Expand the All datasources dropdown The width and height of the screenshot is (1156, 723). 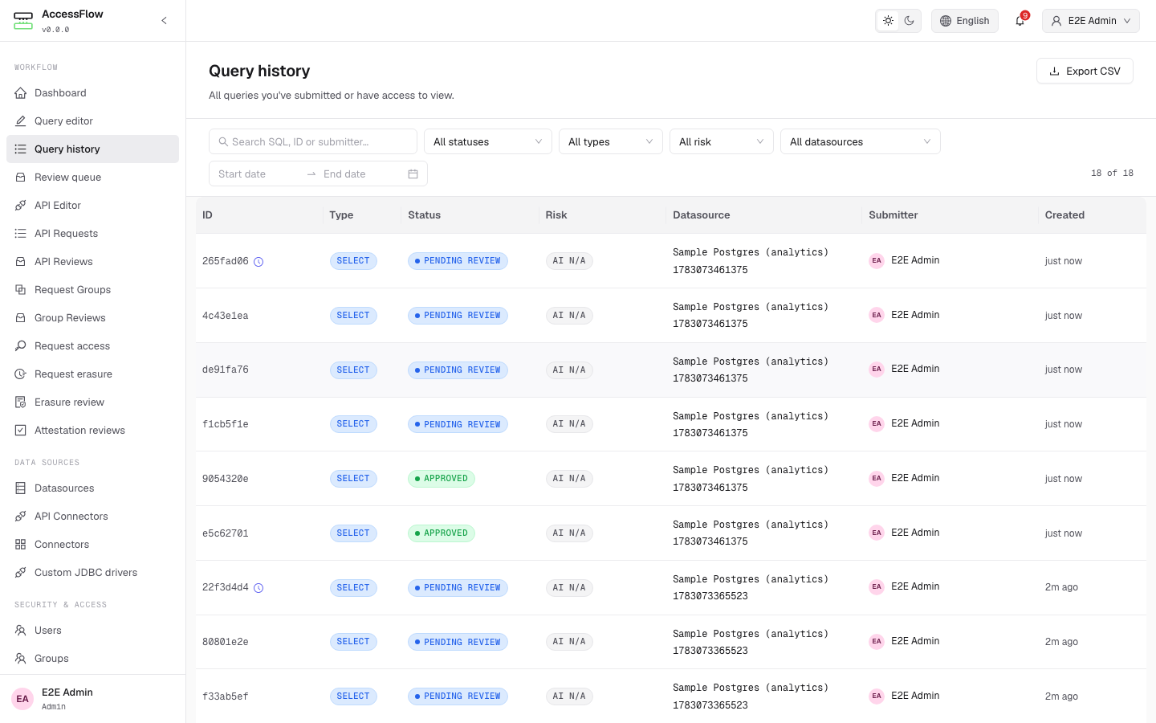[861, 141]
